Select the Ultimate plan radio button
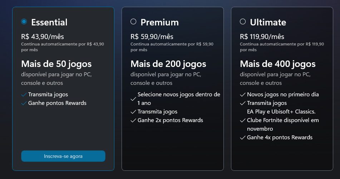Image resolution: width=340 pixels, height=179 pixels. point(243,22)
